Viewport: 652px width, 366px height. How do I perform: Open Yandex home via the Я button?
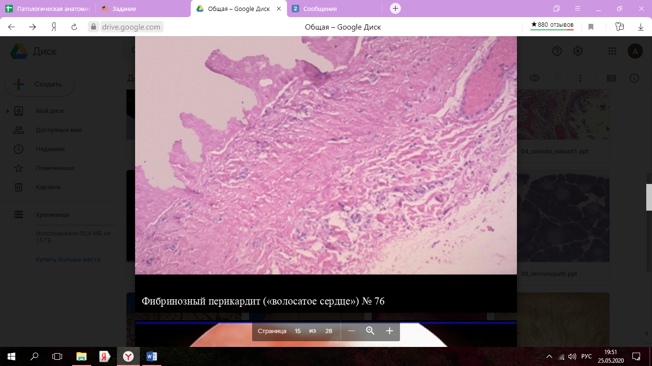[53, 27]
